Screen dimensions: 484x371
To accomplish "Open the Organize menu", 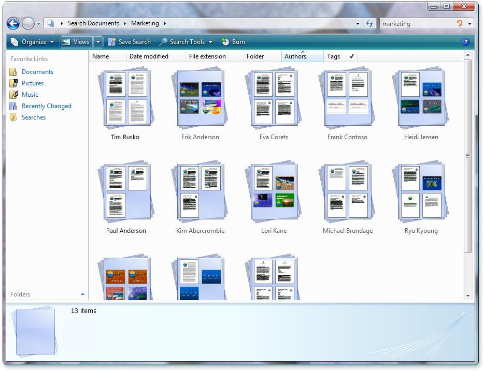I will pos(32,42).
